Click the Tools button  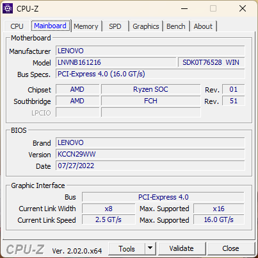pos(127,248)
